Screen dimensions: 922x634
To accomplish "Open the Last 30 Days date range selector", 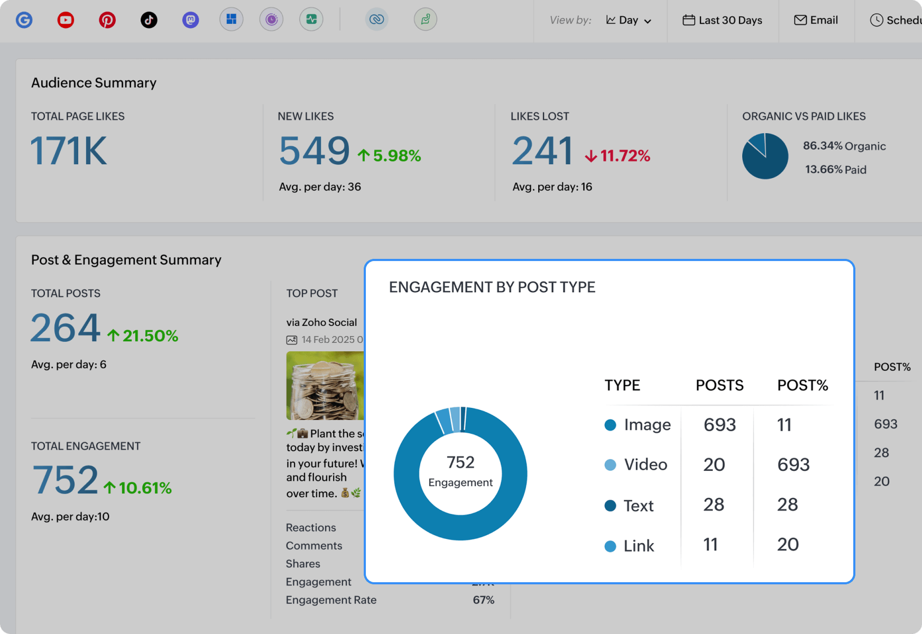I will [723, 20].
